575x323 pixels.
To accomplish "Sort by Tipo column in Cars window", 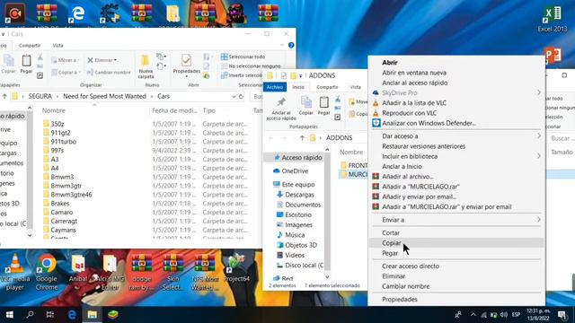I will coord(209,110).
